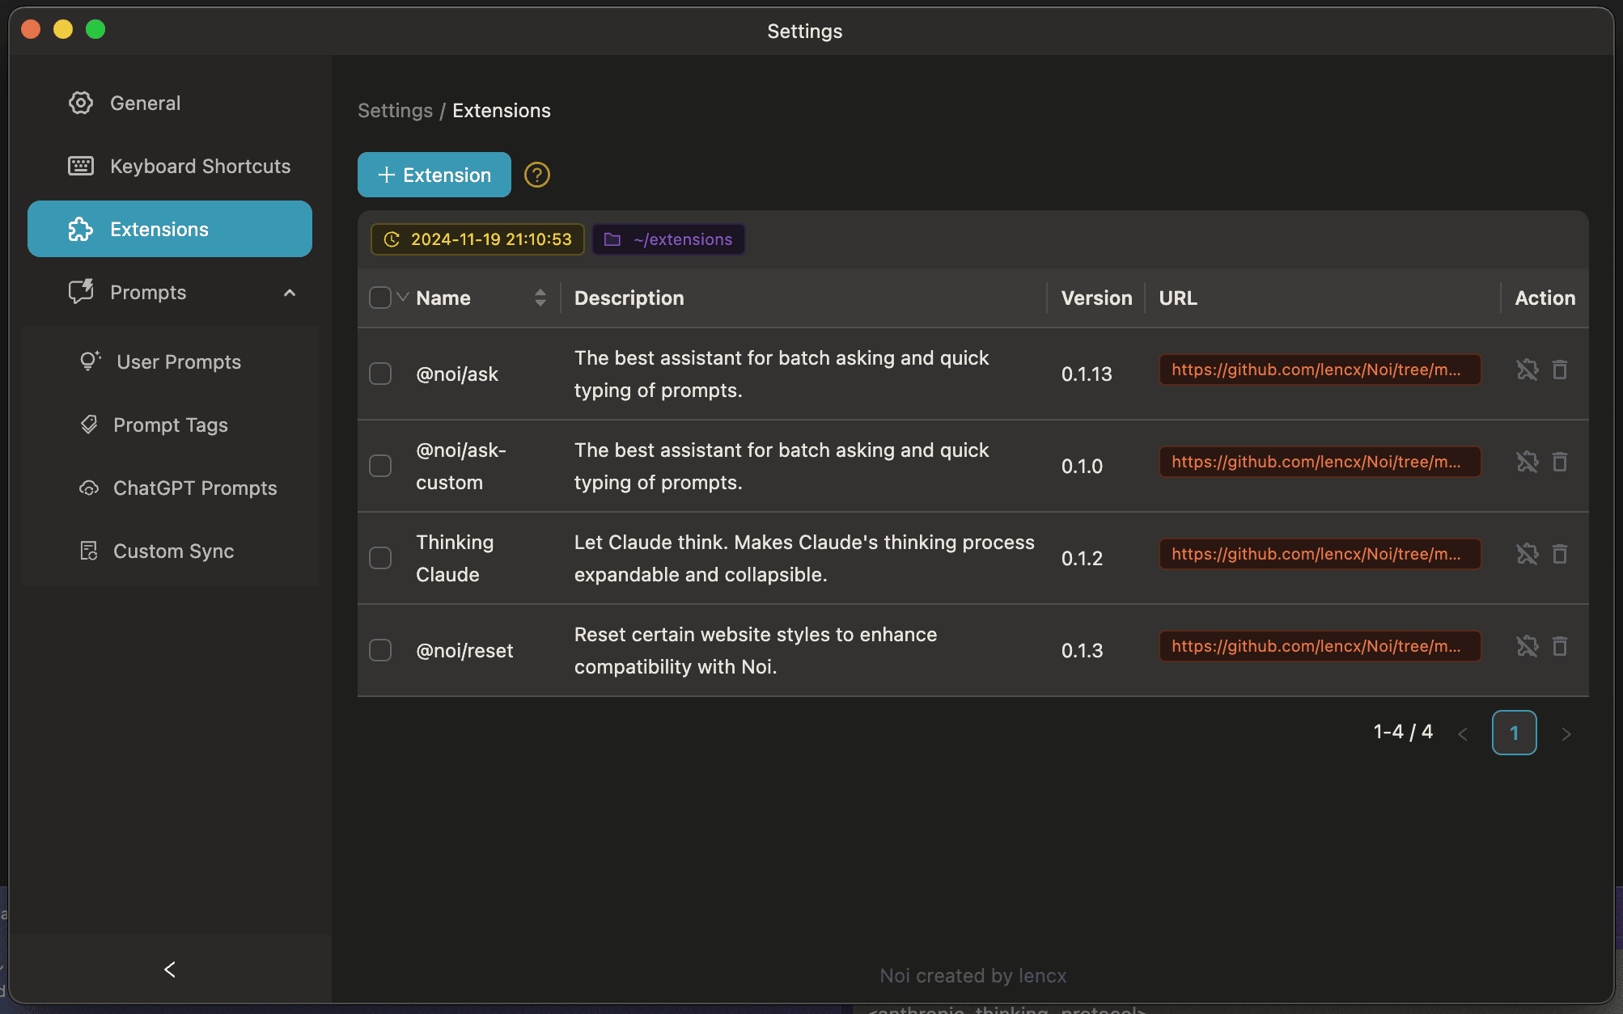
Task: Open the ~/extensions folder tag
Action: coord(668,239)
